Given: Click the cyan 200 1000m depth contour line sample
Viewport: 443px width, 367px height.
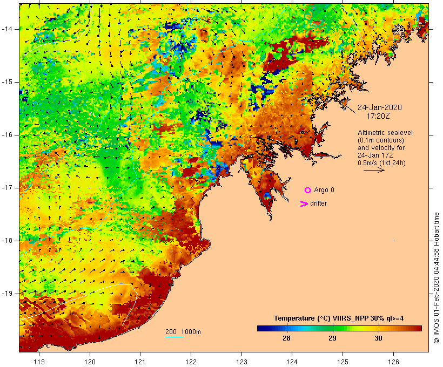Looking at the screenshot, I should pos(174,337).
